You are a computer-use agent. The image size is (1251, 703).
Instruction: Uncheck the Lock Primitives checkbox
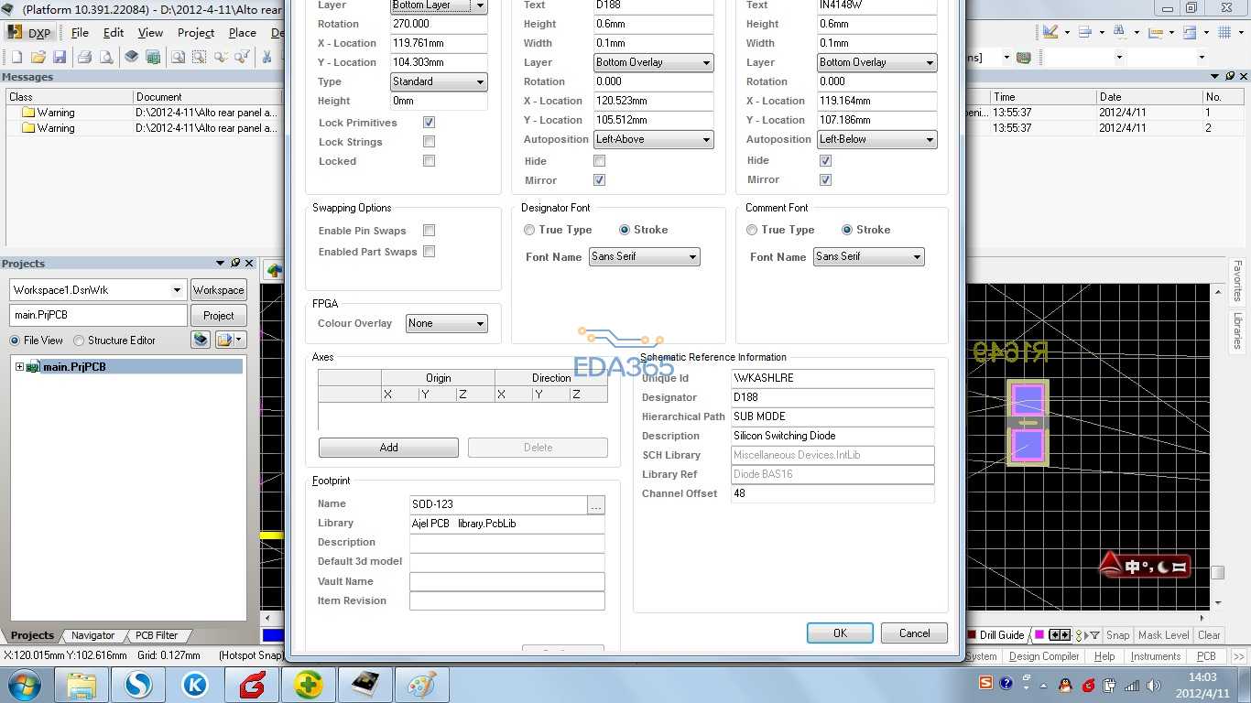[x=429, y=123]
